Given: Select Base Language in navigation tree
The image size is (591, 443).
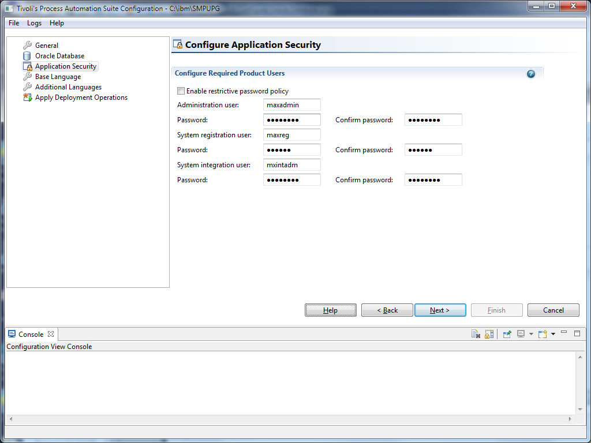Looking at the screenshot, I should pos(58,77).
